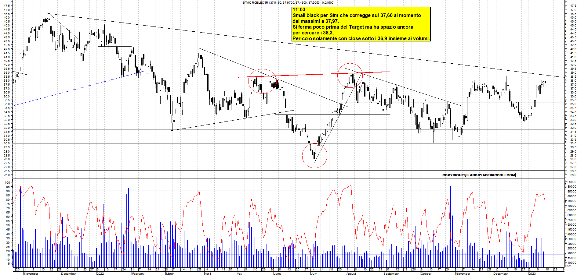
Task: Select the 'July' month label
Action: (x=314, y=273)
